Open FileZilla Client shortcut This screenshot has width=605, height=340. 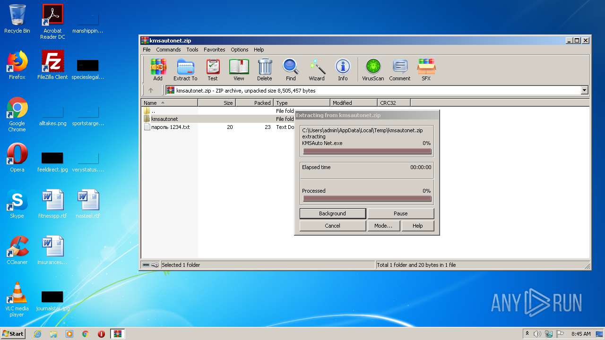tap(52, 65)
